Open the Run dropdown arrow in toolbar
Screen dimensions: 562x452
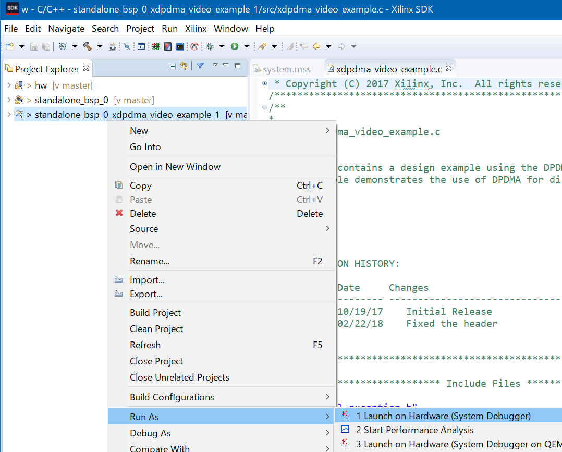pos(247,46)
